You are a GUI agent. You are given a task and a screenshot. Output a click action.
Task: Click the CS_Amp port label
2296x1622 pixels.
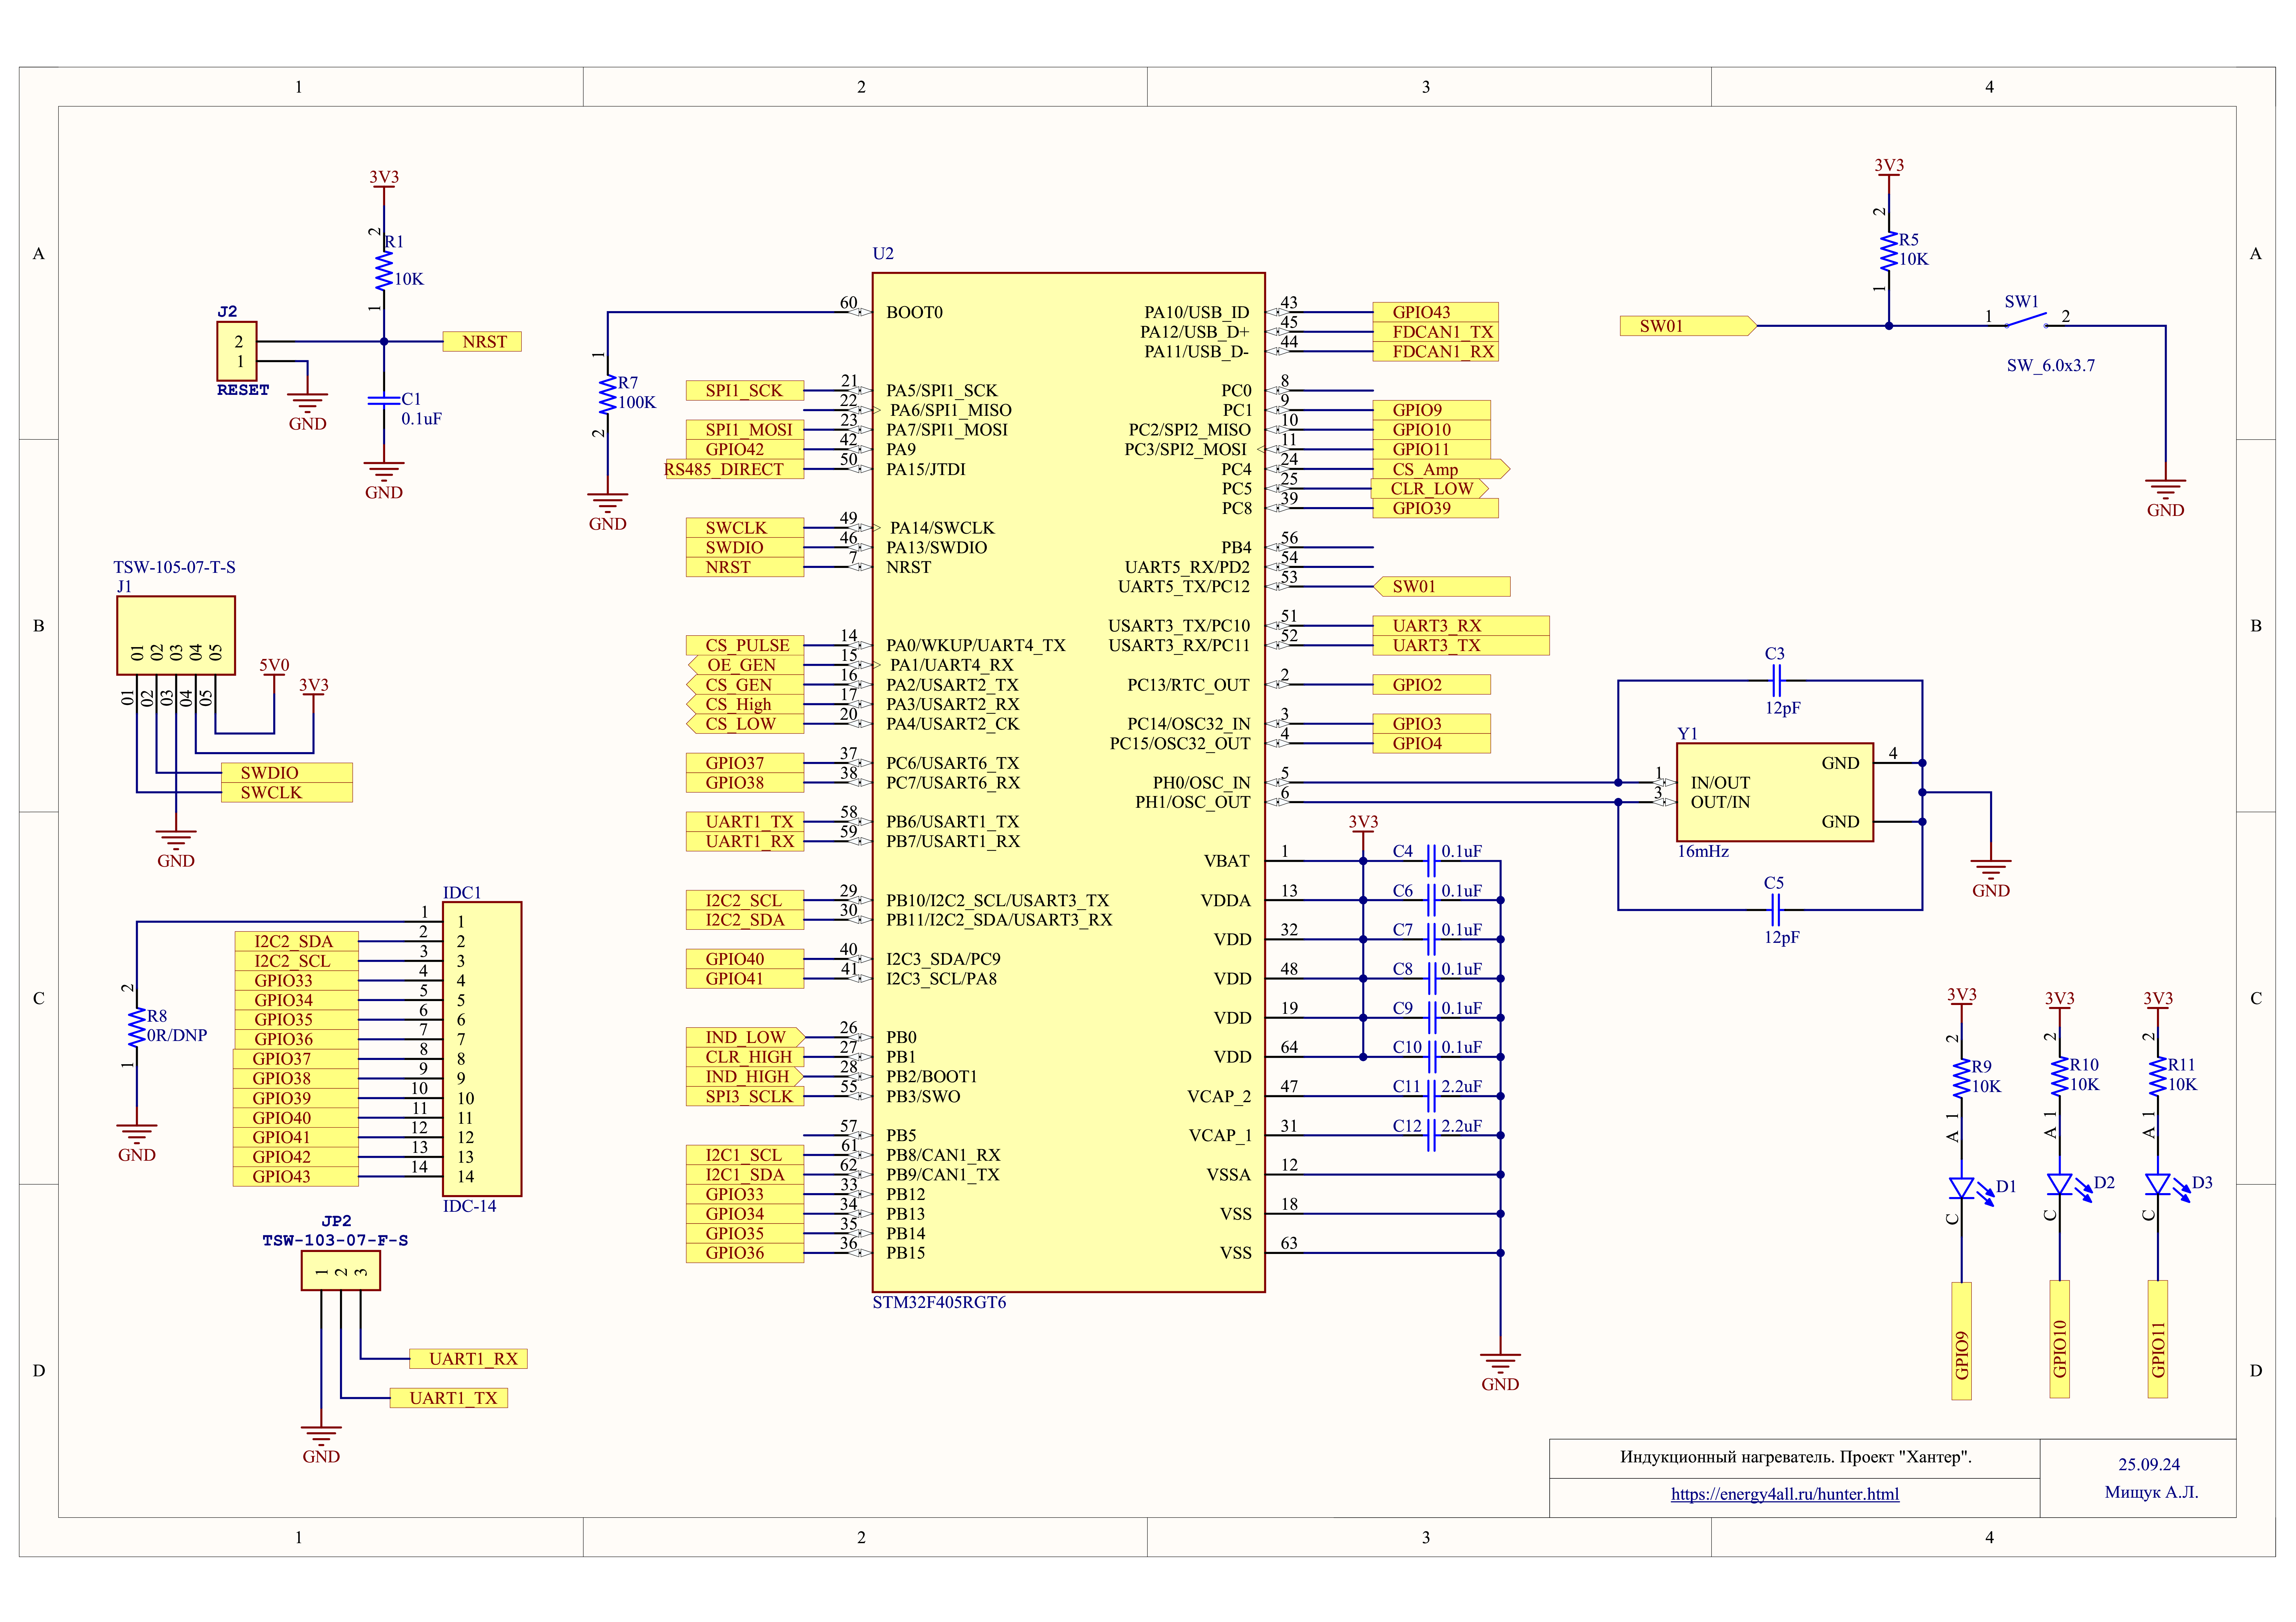click(x=1441, y=469)
